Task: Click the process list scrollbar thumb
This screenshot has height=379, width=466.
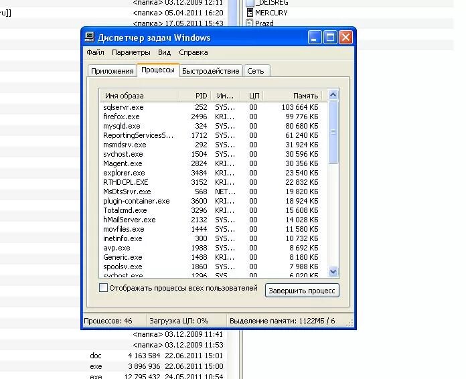Action: point(333,132)
